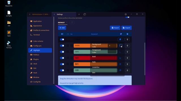
Task: Toggle off the WARN keyword
Action: pos(62,45)
